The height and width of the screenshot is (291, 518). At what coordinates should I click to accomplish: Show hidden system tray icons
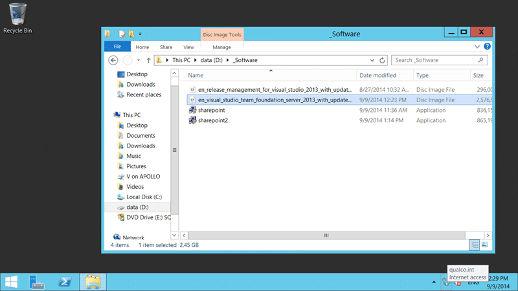434,282
